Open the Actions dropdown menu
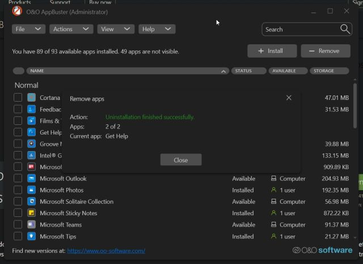Screen dimensions: 363x264 pos(71,29)
